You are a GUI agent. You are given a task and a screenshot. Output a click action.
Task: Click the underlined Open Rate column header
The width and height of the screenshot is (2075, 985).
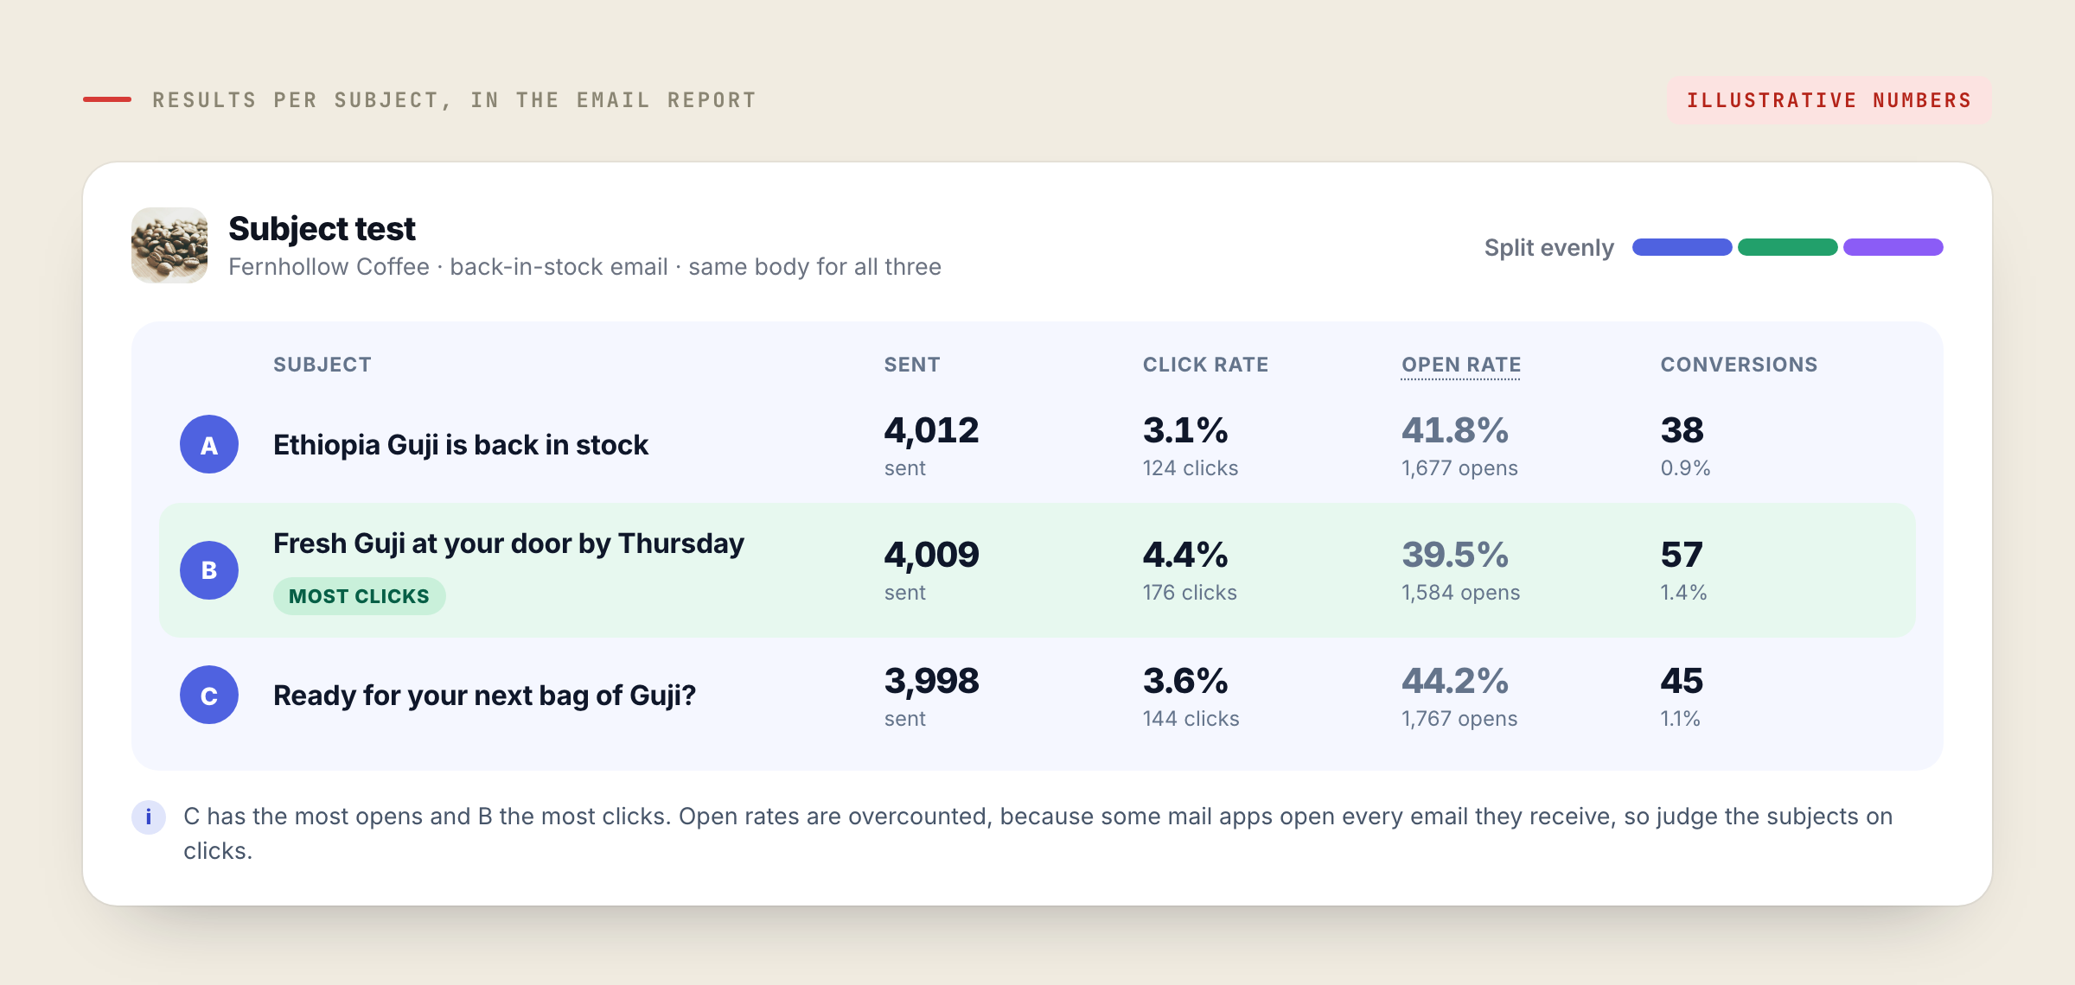point(1461,365)
